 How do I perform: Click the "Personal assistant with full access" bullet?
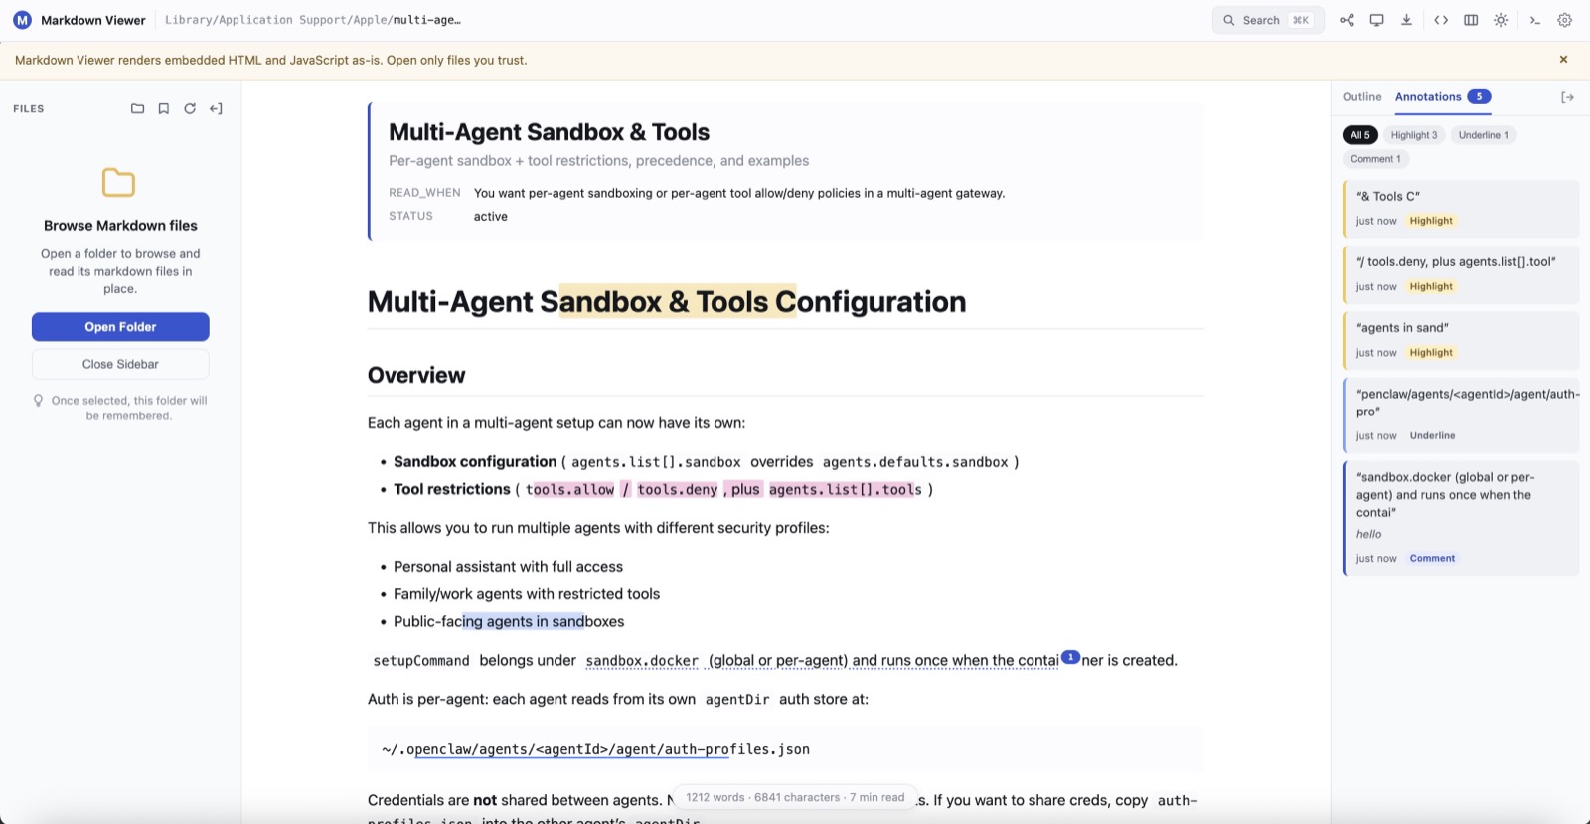click(508, 567)
